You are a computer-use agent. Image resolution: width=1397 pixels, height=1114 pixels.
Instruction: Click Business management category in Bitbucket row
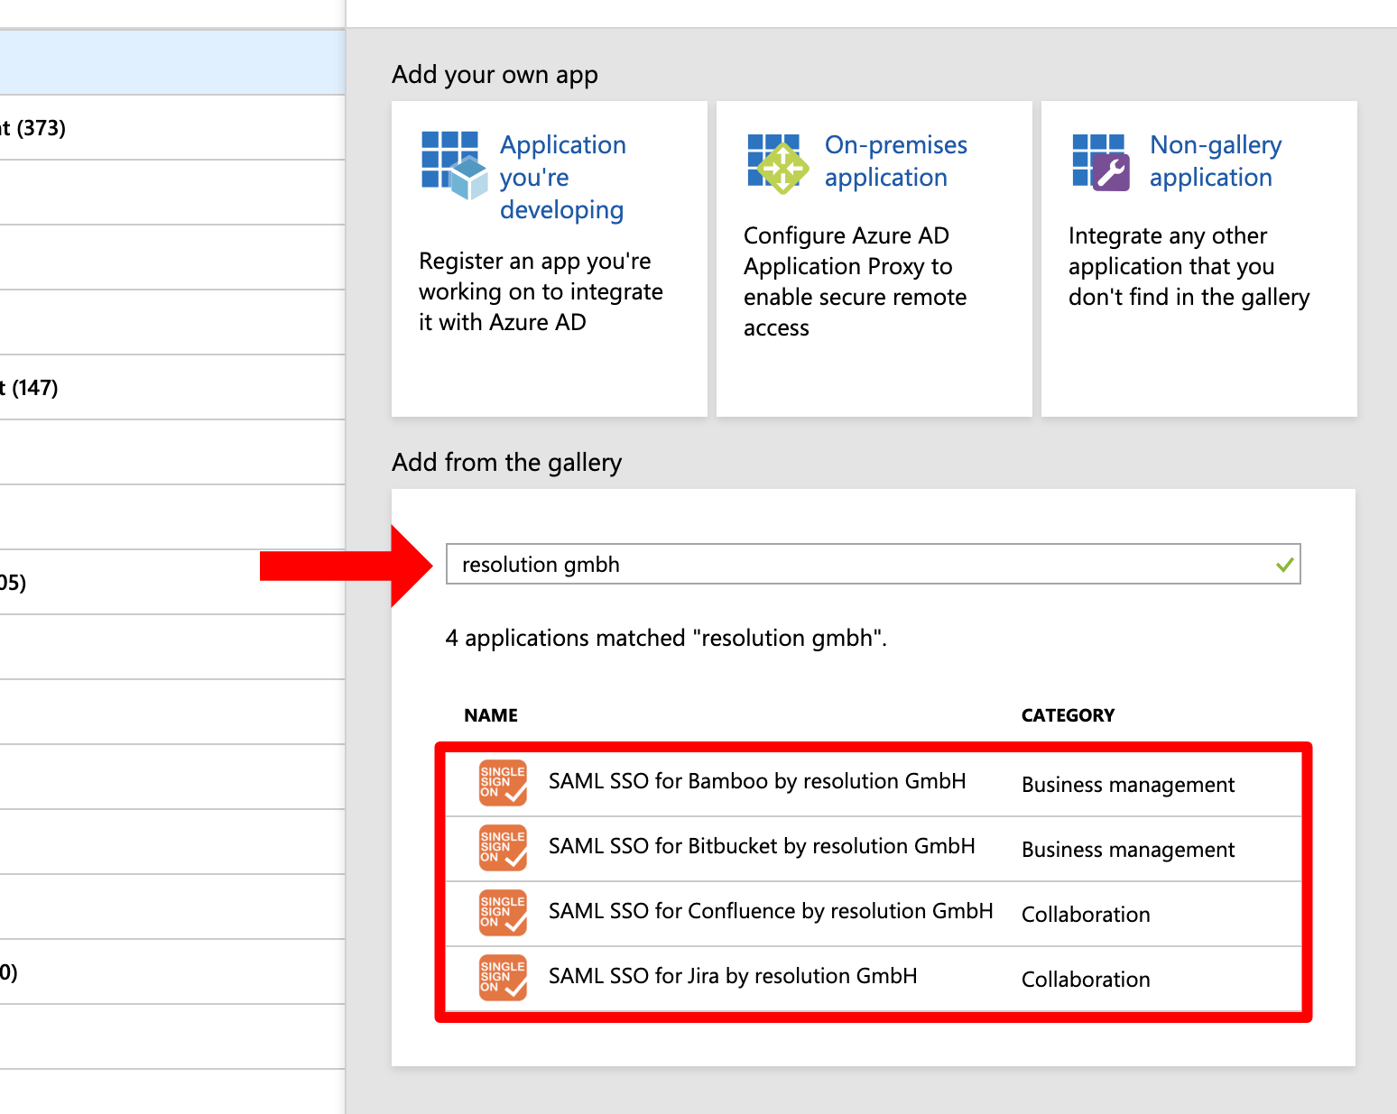[x=1128, y=850]
